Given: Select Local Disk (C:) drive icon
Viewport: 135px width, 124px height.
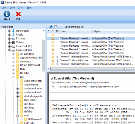Looking at the screenshot, I should tap(13, 46).
